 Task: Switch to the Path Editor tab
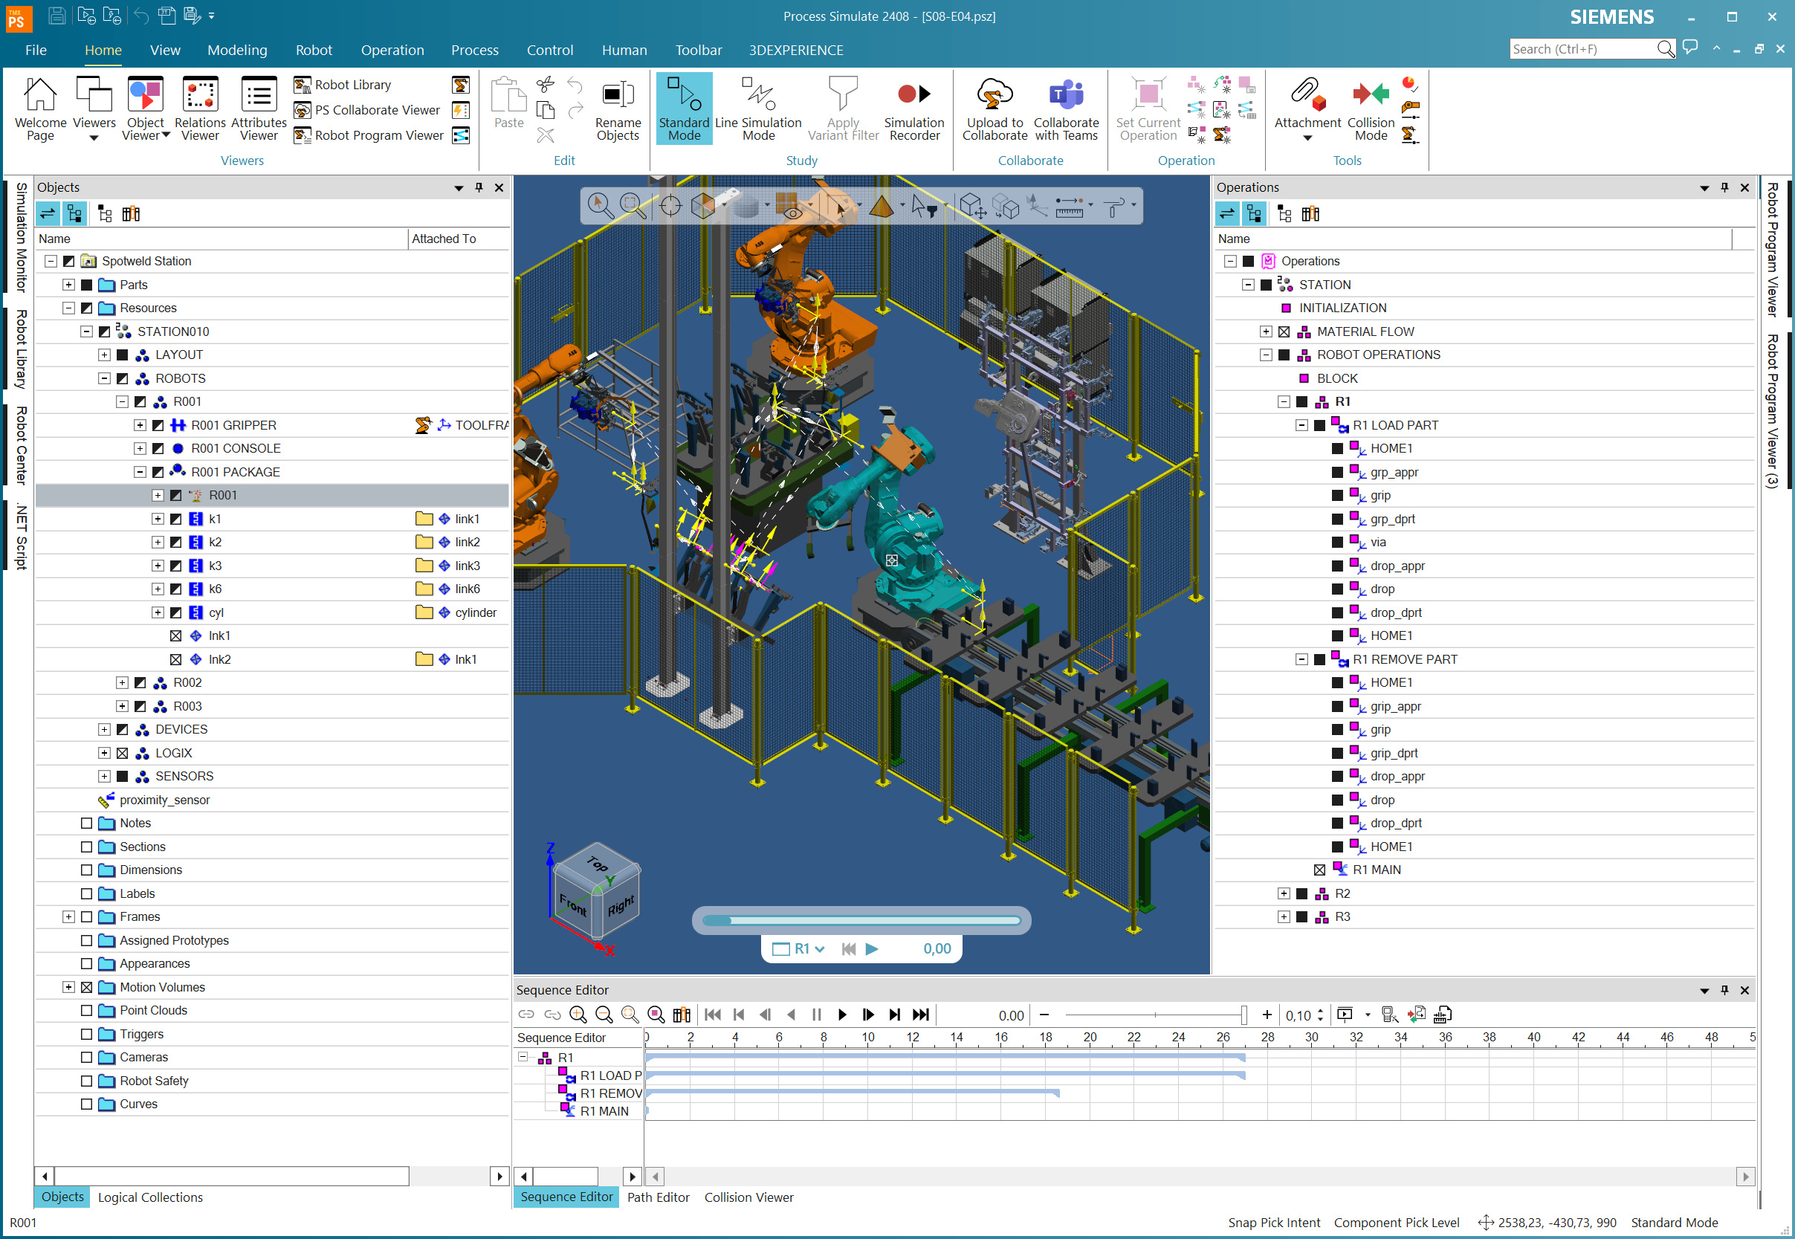point(658,1197)
